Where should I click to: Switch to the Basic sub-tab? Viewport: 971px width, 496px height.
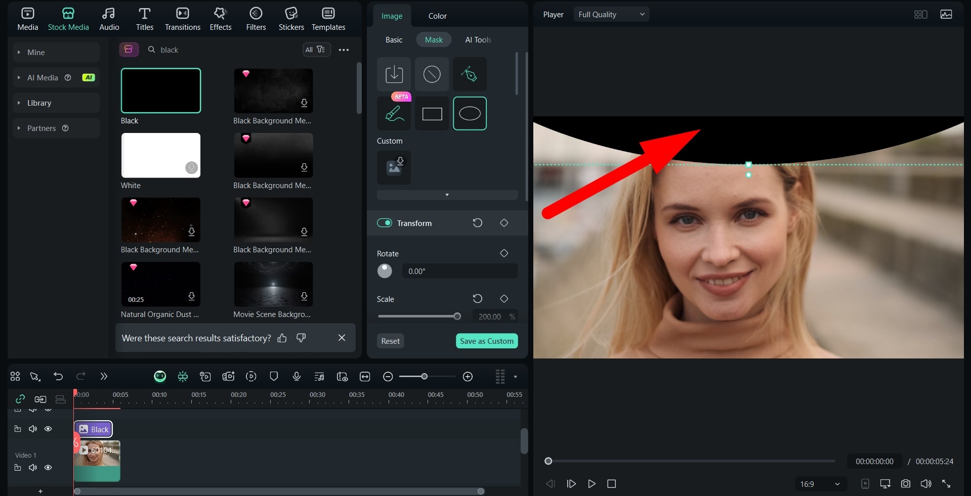(x=394, y=39)
